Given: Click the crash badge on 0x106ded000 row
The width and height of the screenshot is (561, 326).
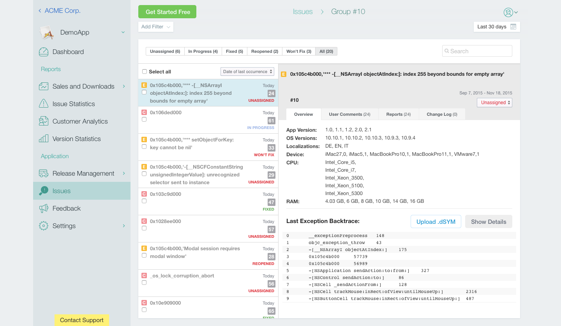Looking at the screenshot, I should [x=144, y=112].
